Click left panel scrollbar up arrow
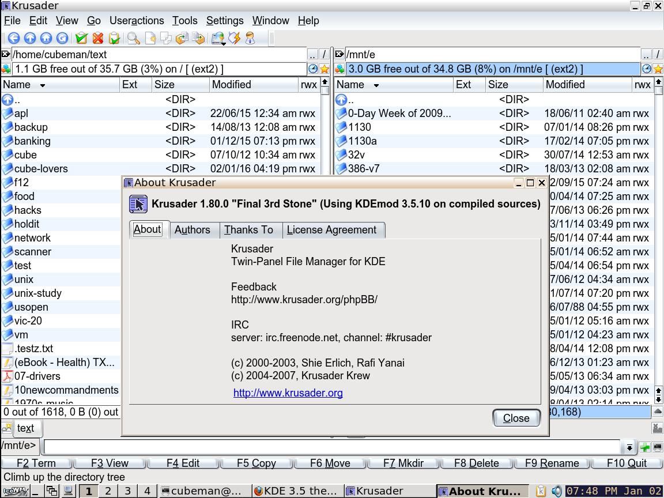664x498 pixels. click(325, 82)
